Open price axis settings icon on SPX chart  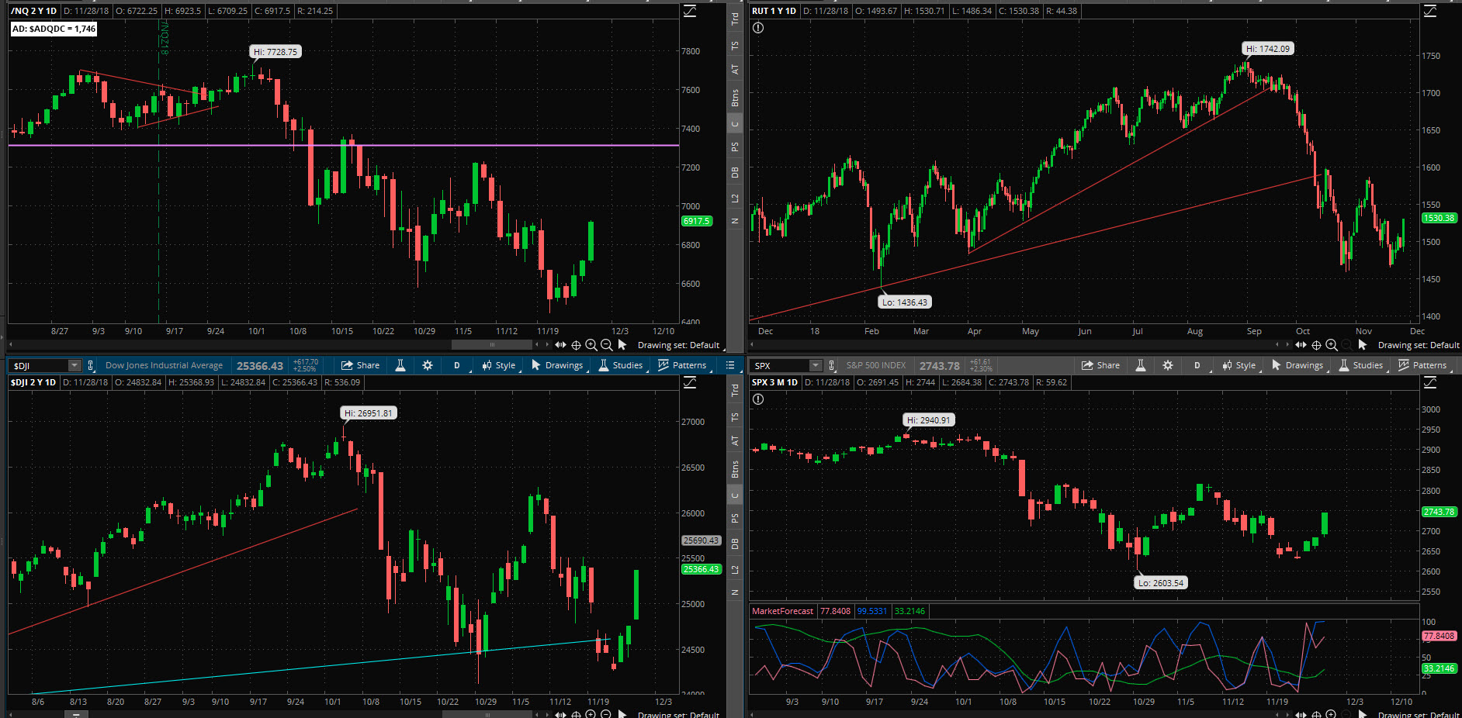1429,382
